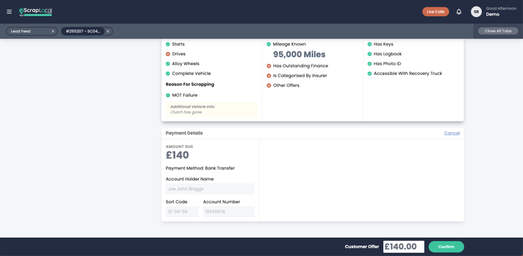Click the 95,000 Miles value

click(x=299, y=54)
